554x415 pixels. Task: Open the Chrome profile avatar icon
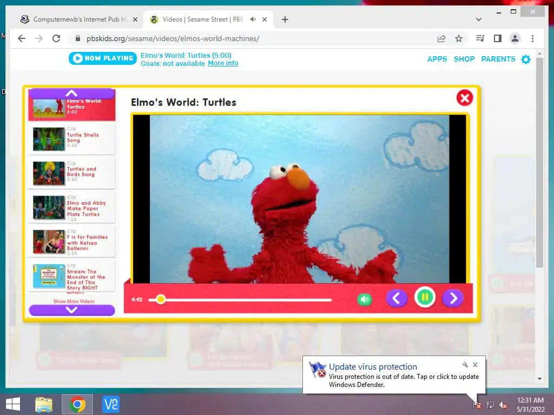point(515,38)
